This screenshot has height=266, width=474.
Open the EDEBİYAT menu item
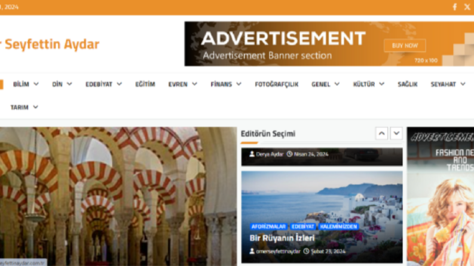tap(99, 84)
